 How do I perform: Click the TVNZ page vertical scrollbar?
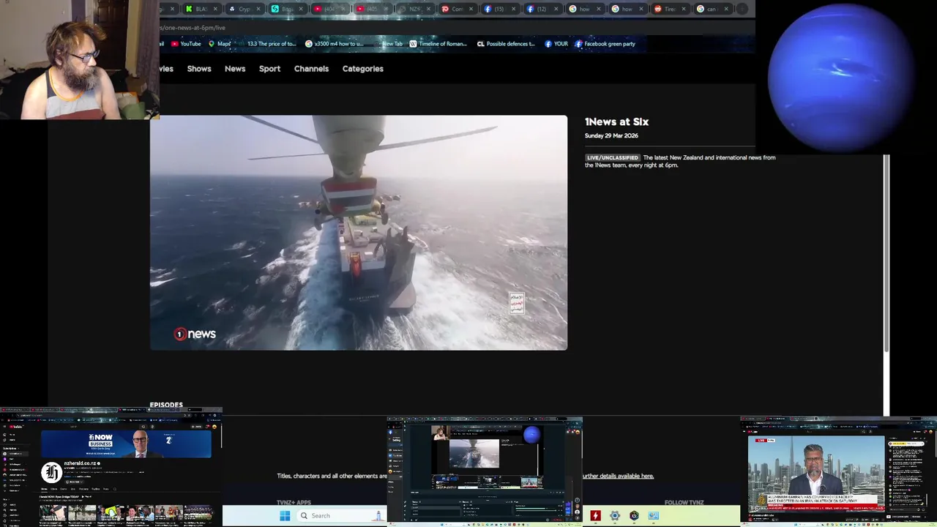886,253
